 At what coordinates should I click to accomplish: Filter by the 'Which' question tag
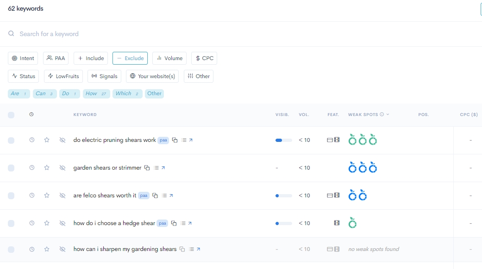coord(127,93)
